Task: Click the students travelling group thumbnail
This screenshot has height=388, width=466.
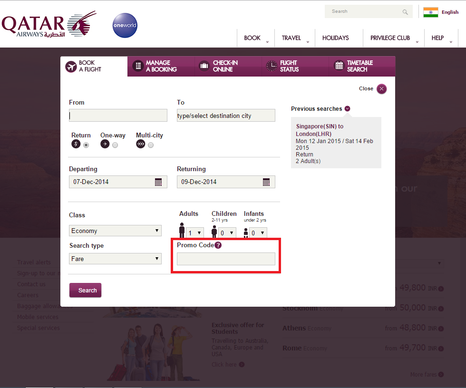Action: point(154,351)
